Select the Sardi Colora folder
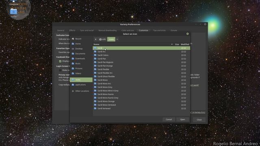 [141, 55]
